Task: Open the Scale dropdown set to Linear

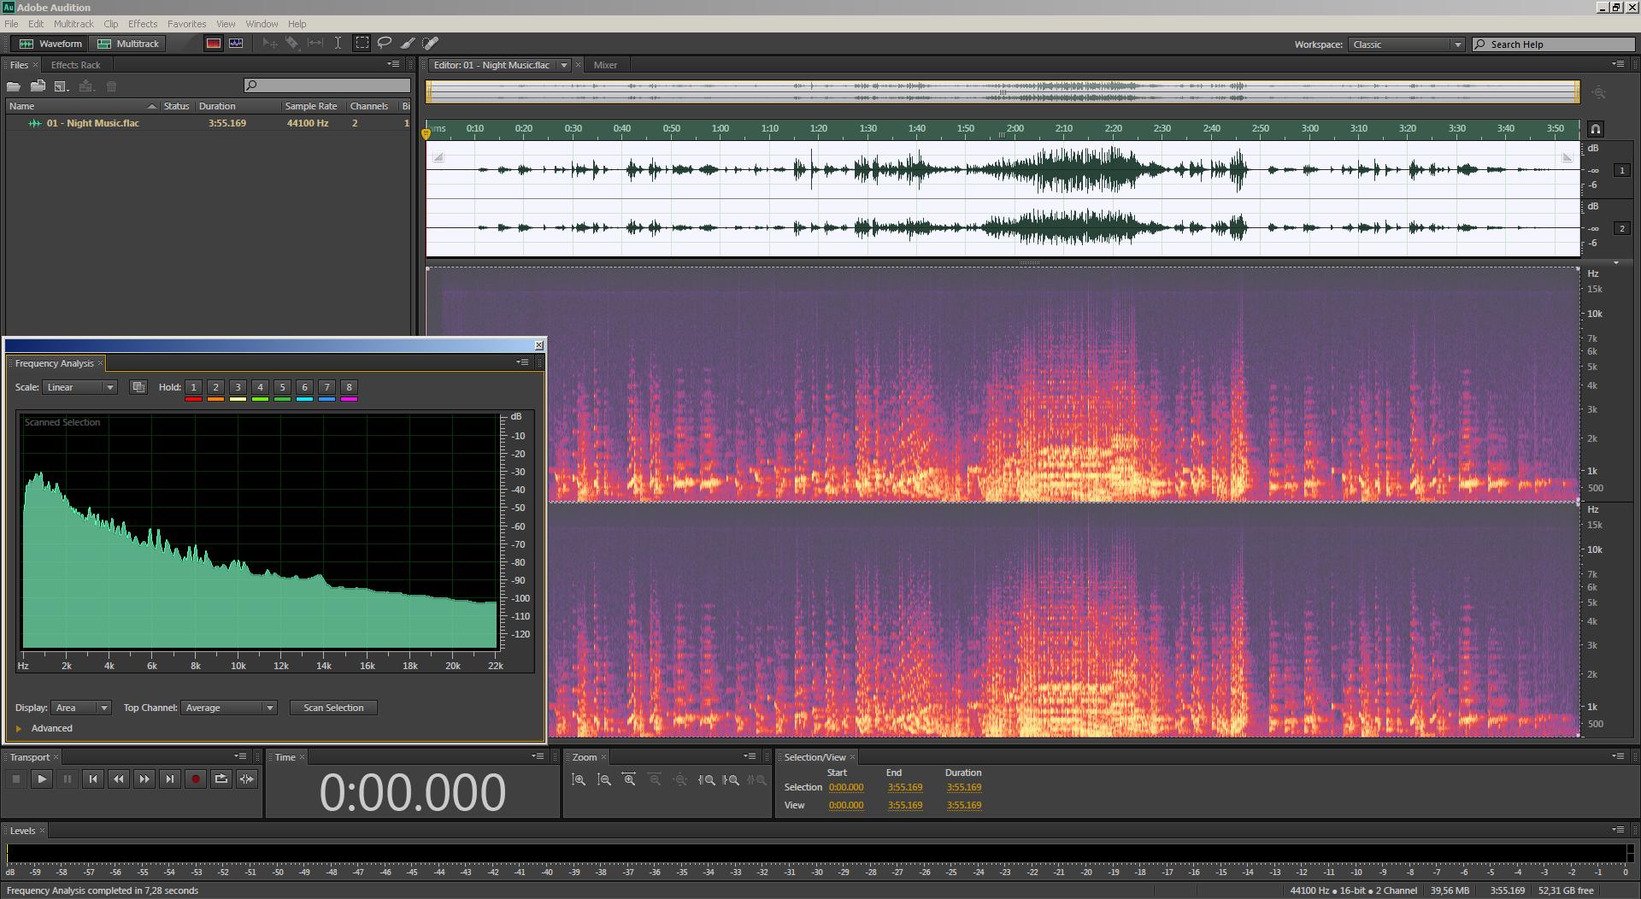Action: point(80,387)
